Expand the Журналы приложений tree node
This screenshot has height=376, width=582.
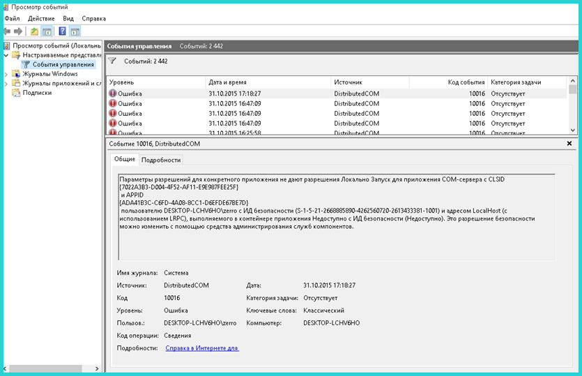click(x=7, y=83)
